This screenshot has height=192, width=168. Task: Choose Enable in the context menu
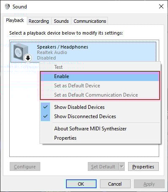pyautogui.click(x=100, y=76)
